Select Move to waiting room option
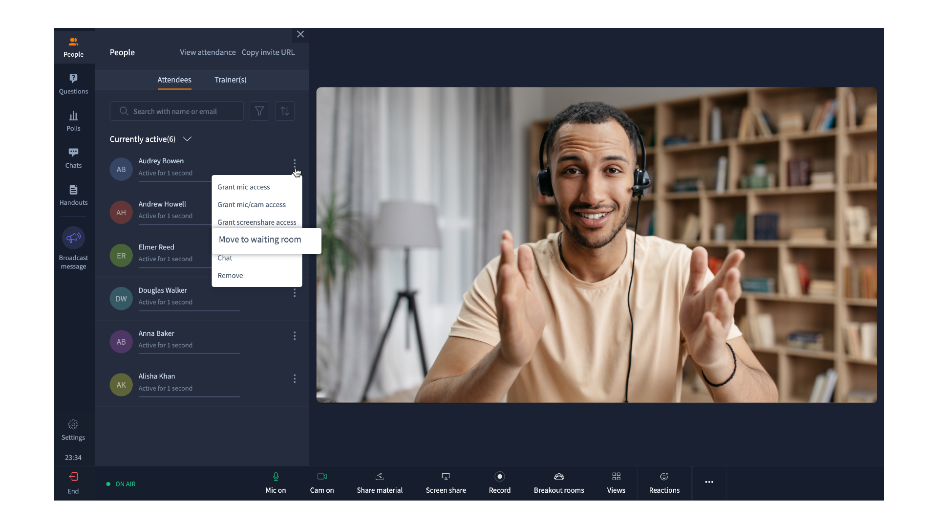Screen dimensions: 938x528 point(260,240)
